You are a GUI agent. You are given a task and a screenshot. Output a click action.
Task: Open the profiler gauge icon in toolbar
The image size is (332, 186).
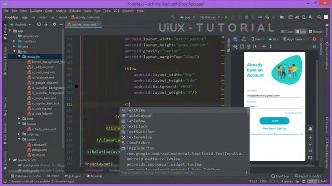pos(260,17)
